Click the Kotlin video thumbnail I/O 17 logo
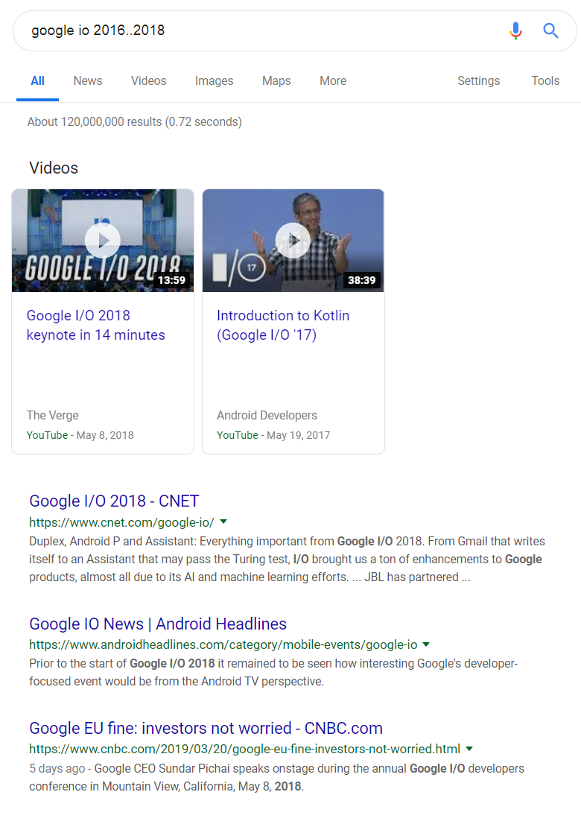 point(238,268)
